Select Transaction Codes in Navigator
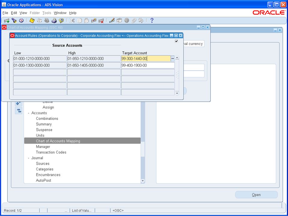 (x=51, y=152)
